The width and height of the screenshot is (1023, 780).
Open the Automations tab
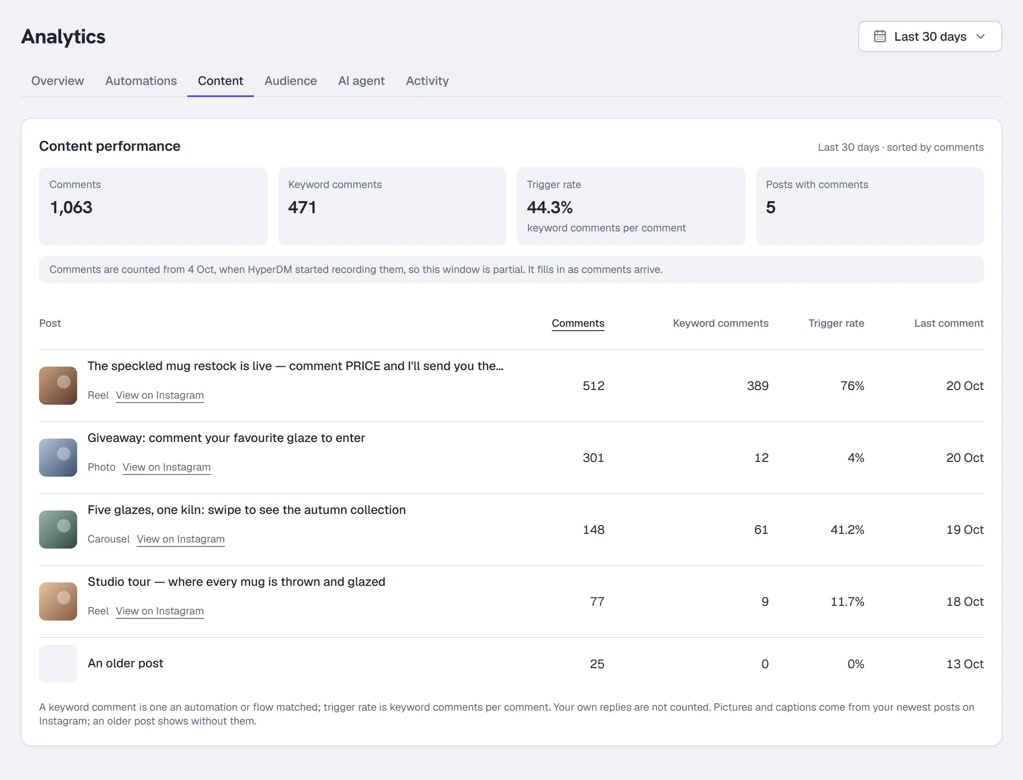(141, 81)
